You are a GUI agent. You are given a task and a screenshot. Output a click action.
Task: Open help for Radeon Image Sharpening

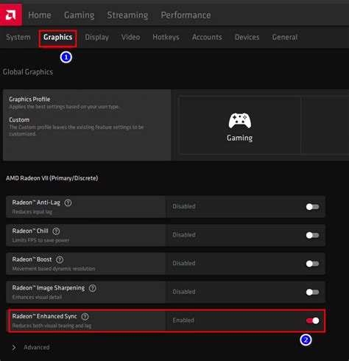pyautogui.click(x=93, y=288)
